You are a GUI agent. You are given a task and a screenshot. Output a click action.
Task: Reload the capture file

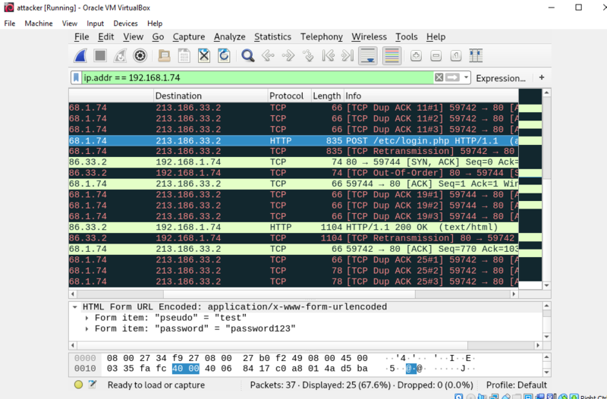coord(224,55)
